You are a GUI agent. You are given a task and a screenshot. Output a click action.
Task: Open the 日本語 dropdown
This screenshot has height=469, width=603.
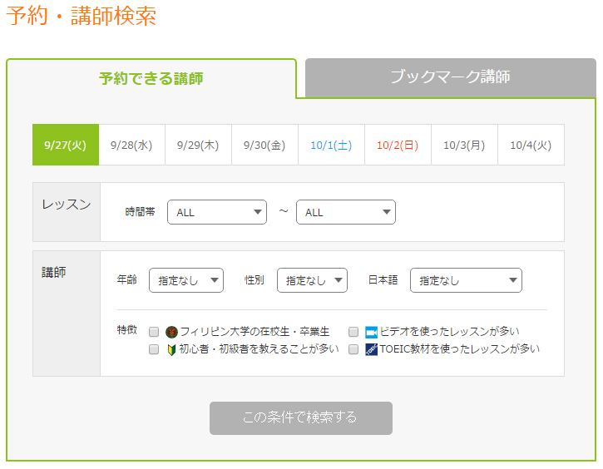[466, 280]
